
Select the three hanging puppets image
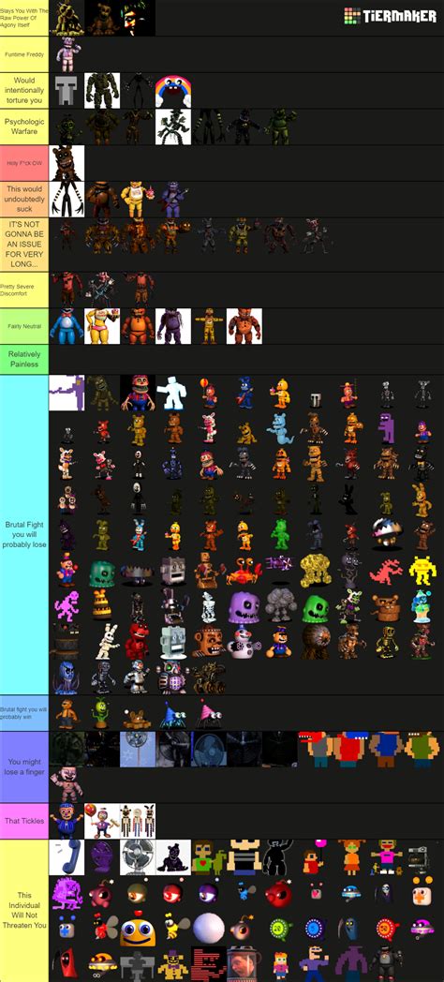pyautogui.click(x=138, y=822)
